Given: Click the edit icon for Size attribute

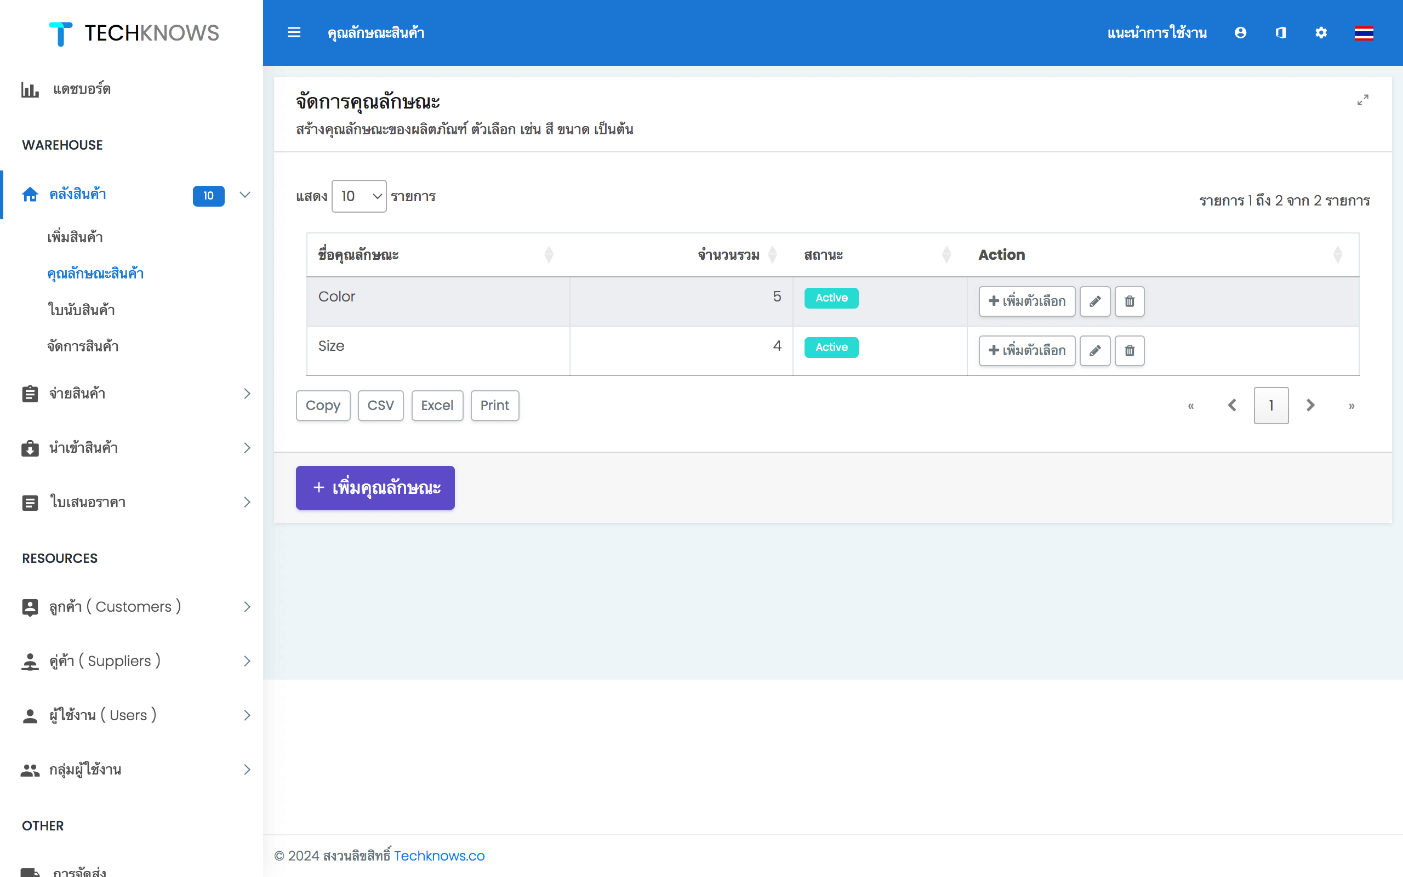Looking at the screenshot, I should click(1095, 351).
